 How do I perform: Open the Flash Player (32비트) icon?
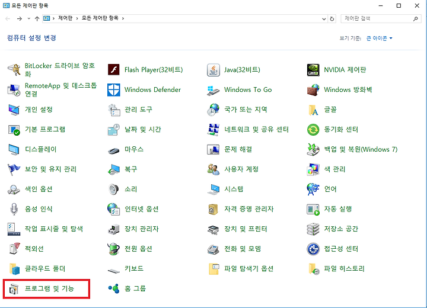pyautogui.click(x=113, y=70)
